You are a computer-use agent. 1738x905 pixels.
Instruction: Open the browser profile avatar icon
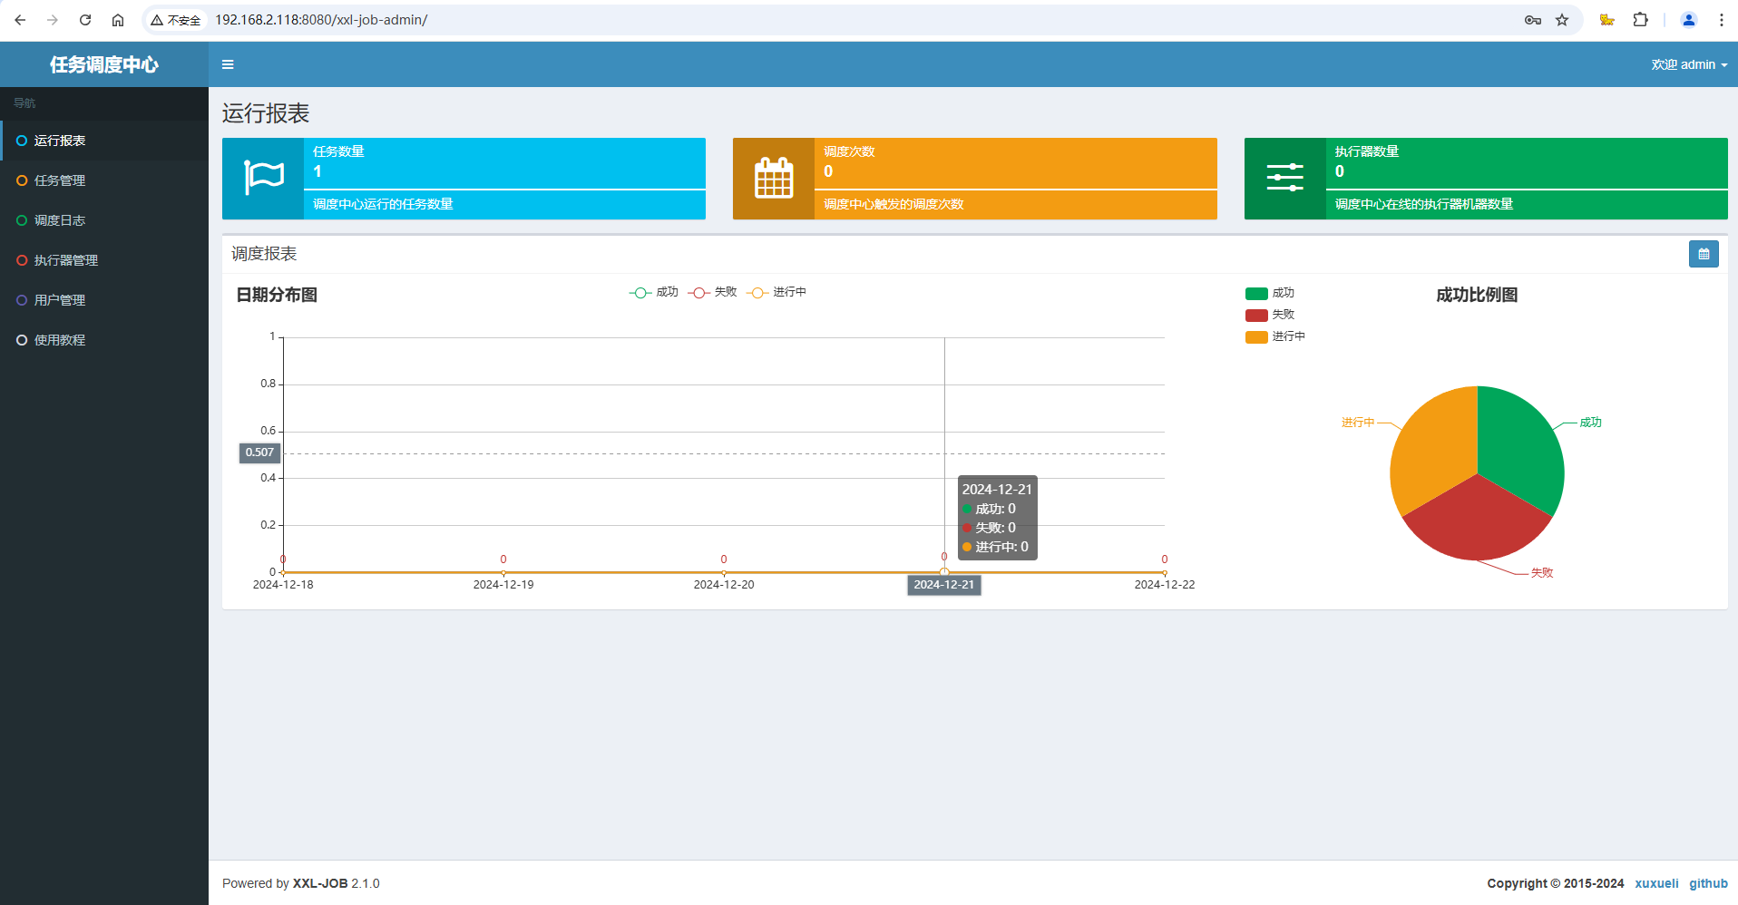(1688, 20)
